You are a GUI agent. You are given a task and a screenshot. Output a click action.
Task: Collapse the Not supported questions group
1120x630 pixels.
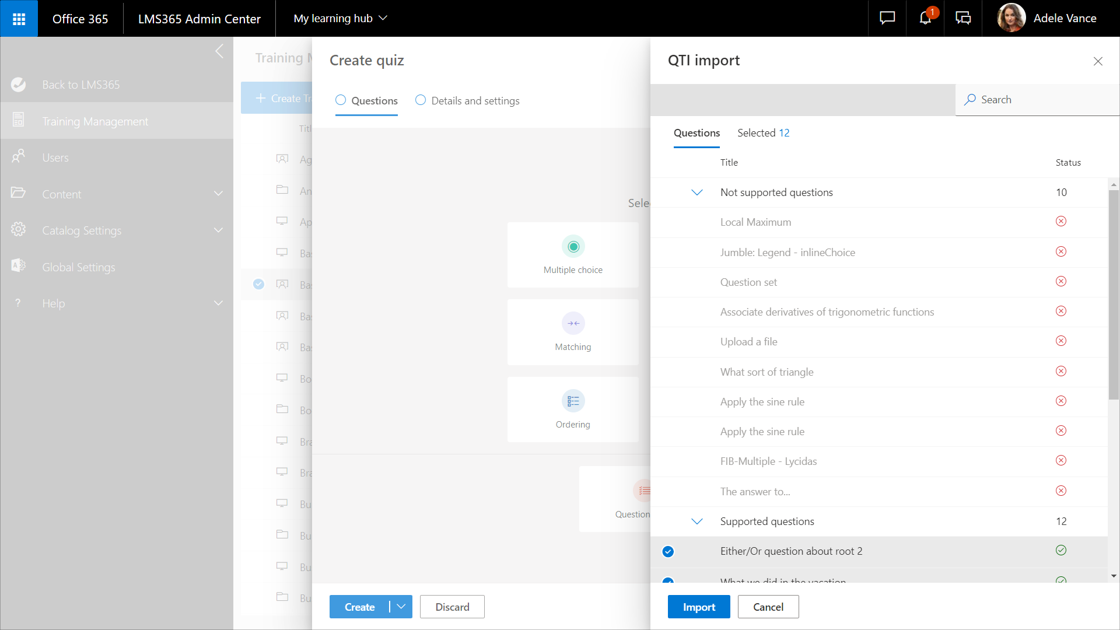pyautogui.click(x=696, y=192)
